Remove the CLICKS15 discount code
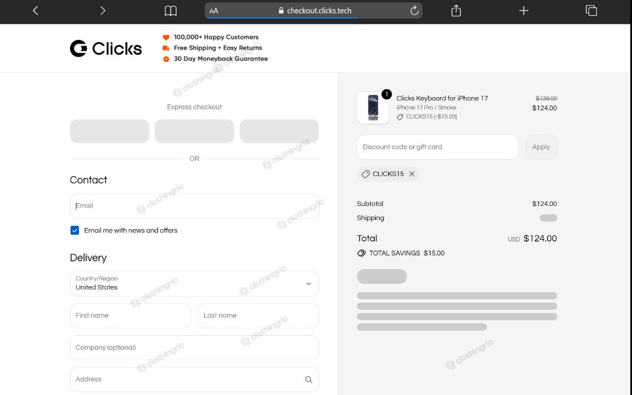Screen dimensions: 632x395 [x=411, y=174]
